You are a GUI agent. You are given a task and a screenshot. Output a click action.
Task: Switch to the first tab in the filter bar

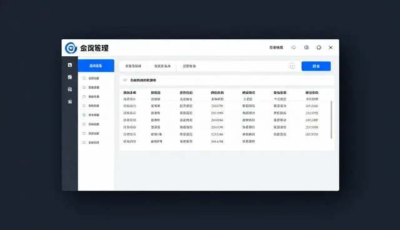click(133, 66)
